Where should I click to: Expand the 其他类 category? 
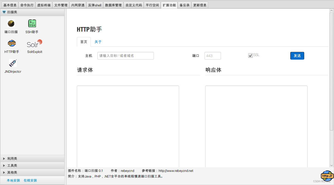32,172
